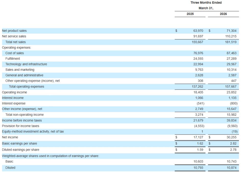
Task: Click the "Interest expense" label
Action: click(x=14, y=103)
